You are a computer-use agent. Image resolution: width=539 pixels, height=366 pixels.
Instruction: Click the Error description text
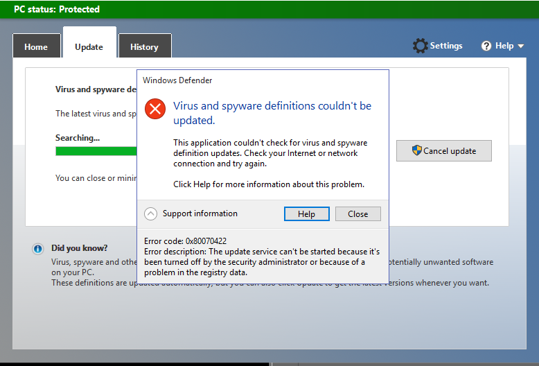click(262, 262)
